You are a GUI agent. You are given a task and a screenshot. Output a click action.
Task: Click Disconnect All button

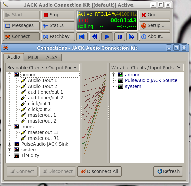(99, 171)
